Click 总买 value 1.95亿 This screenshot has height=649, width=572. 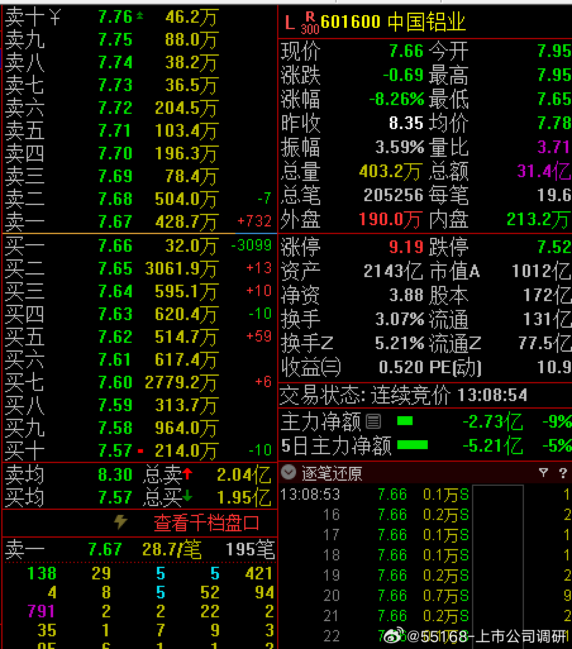(244, 498)
